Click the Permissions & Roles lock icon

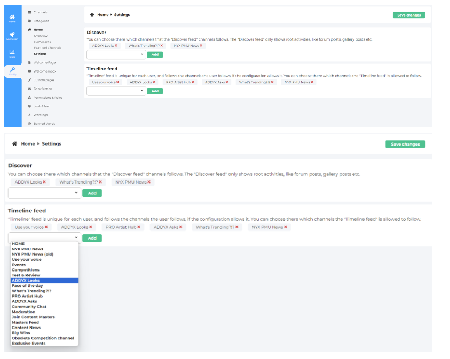click(x=29, y=98)
